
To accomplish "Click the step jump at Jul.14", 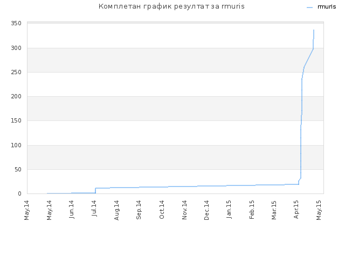I will (x=95, y=190).
